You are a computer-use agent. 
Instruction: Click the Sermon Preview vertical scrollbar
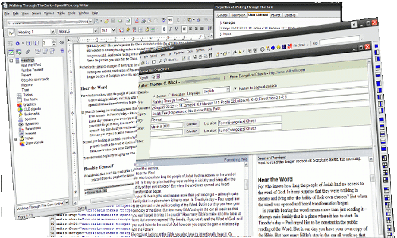(371, 198)
